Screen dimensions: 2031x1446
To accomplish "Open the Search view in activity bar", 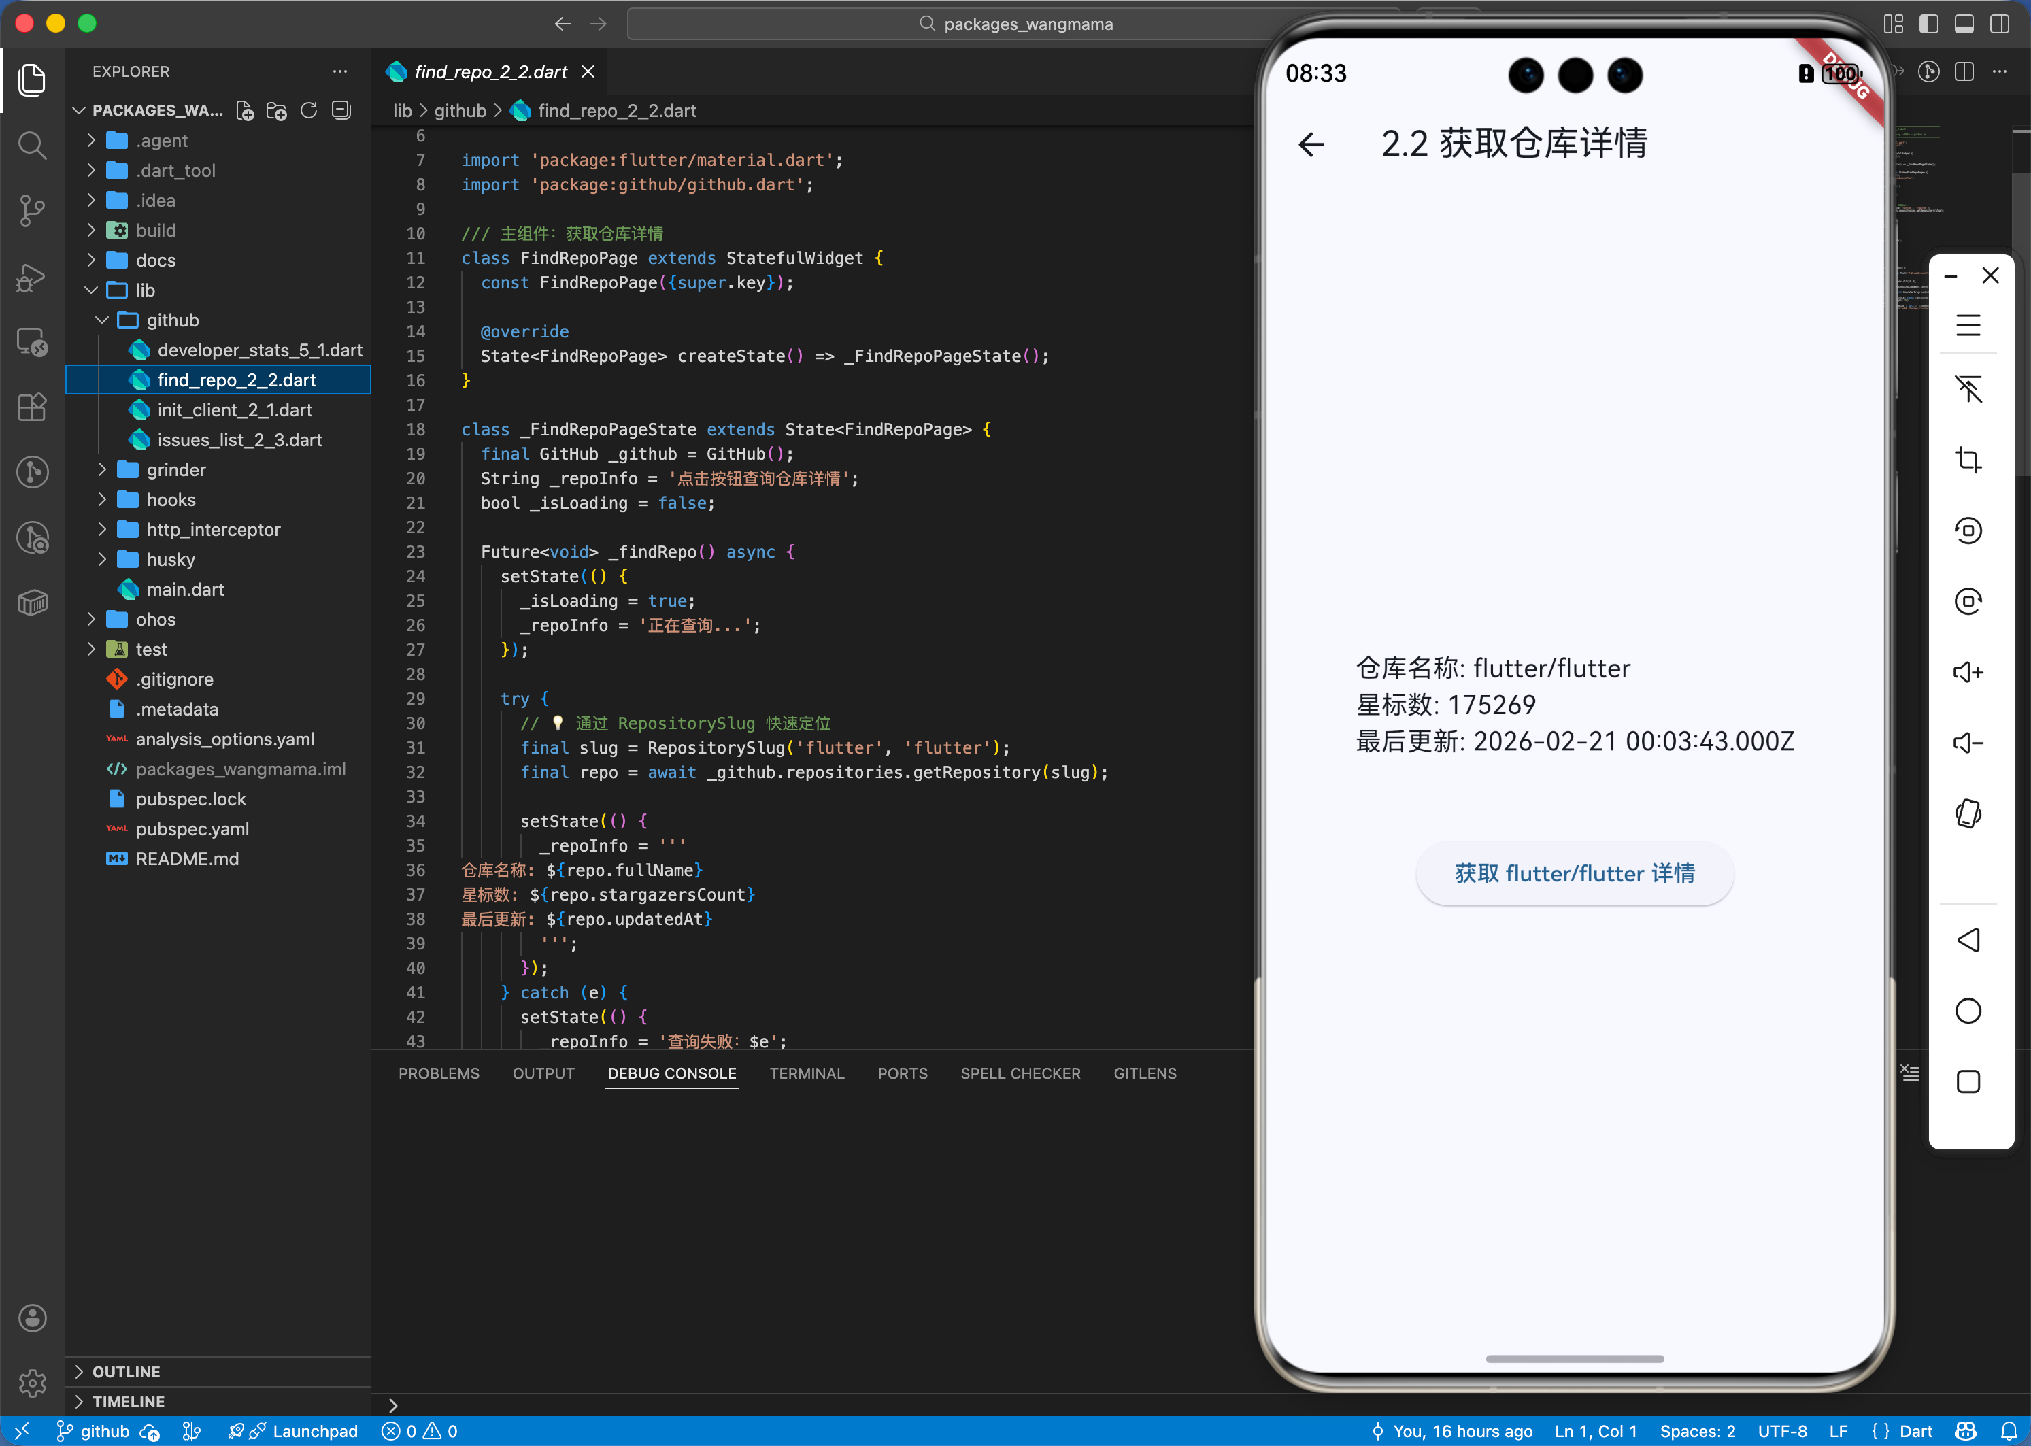I will (32, 144).
